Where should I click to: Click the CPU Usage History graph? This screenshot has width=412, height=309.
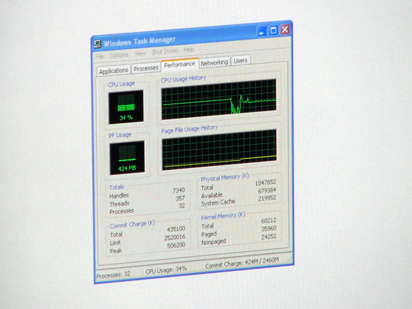pyautogui.click(x=218, y=100)
